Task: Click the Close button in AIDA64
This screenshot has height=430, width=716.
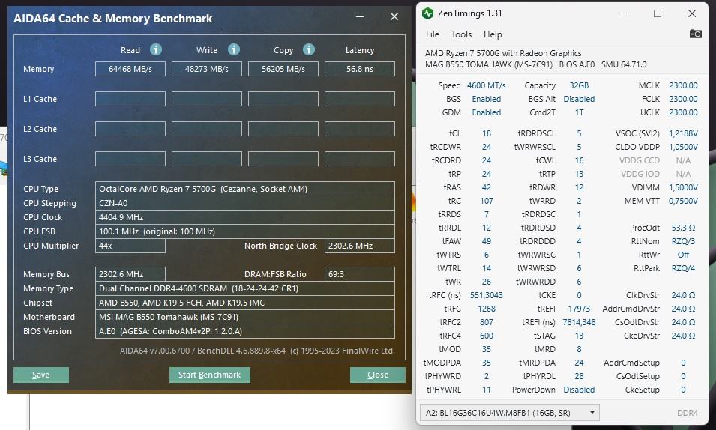Action: coord(378,375)
